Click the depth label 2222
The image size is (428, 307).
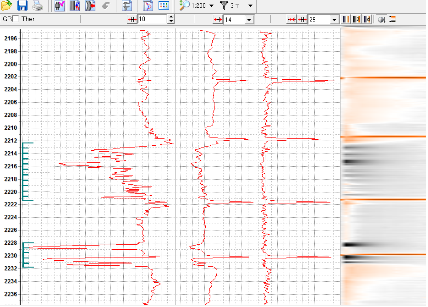[x=11, y=204]
